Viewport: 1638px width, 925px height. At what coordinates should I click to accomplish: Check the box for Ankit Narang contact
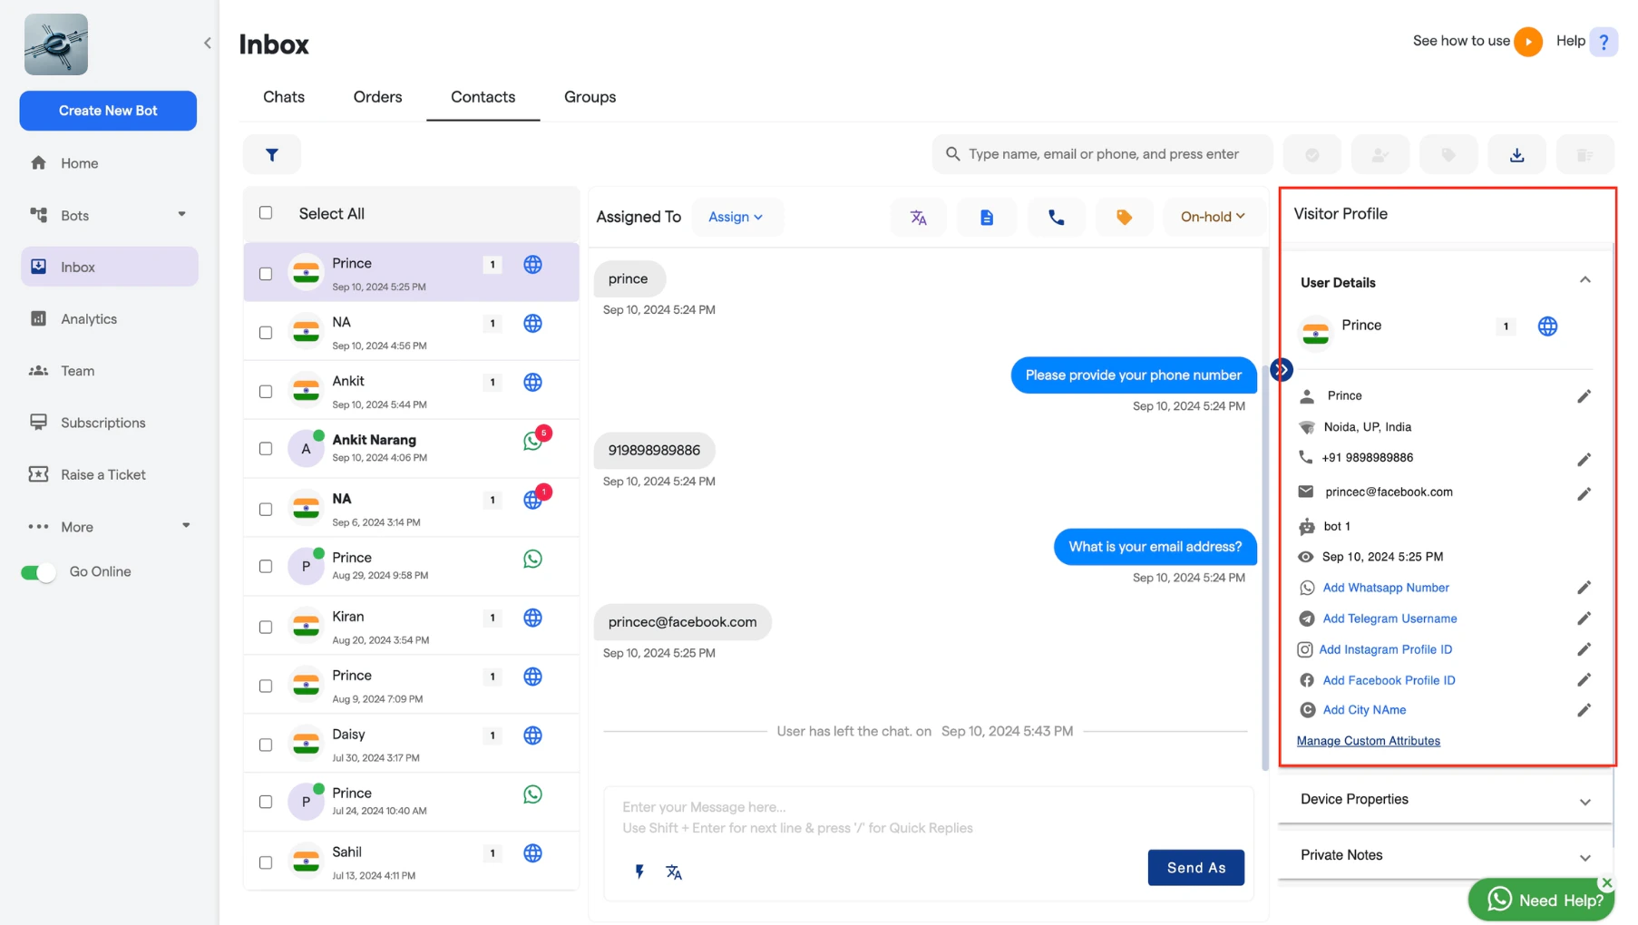pos(266,449)
